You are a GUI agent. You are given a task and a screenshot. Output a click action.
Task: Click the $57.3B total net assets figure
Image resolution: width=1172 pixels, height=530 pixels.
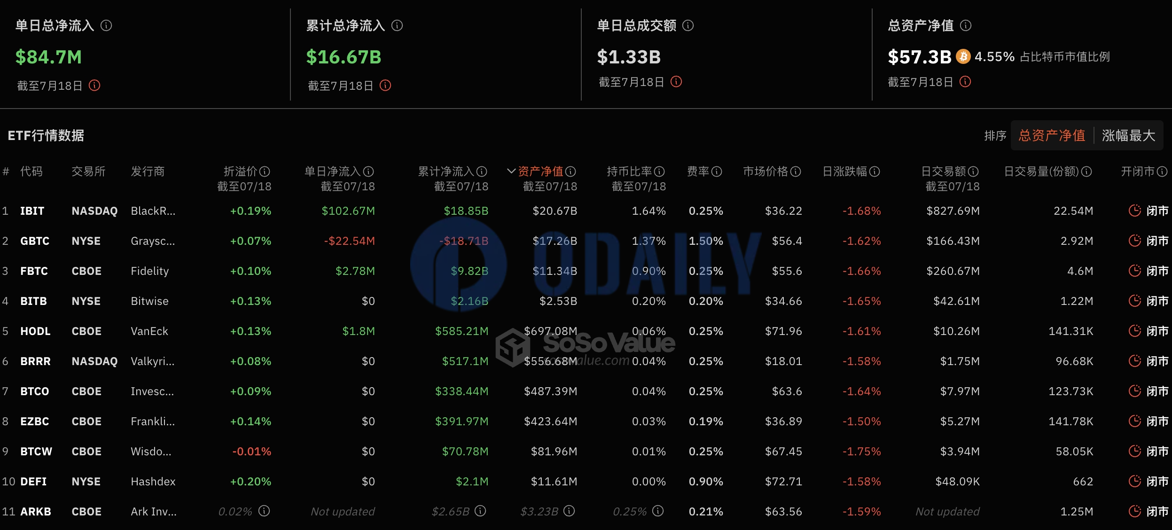point(920,57)
